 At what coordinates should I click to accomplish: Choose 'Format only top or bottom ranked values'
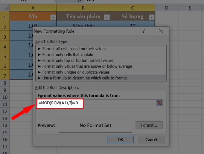pyautogui.click(x=78, y=60)
